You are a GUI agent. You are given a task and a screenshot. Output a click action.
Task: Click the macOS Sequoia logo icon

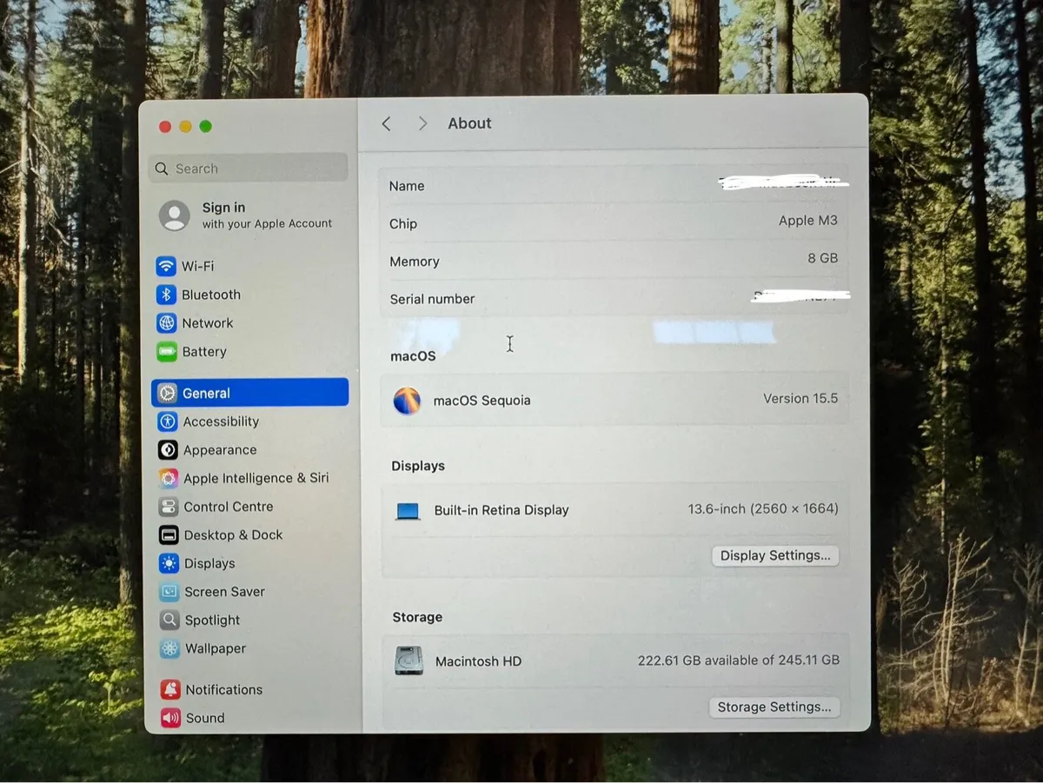(x=407, y=401)
